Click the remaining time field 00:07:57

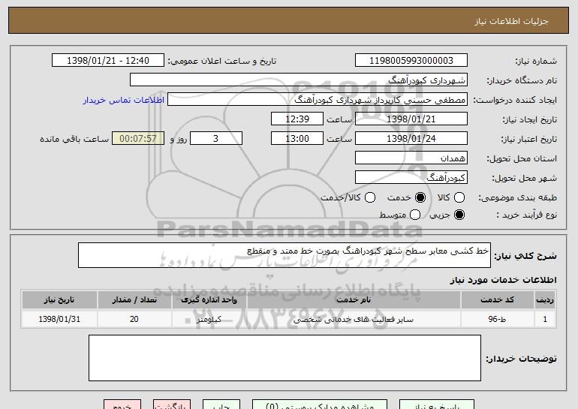pos(138,139)
